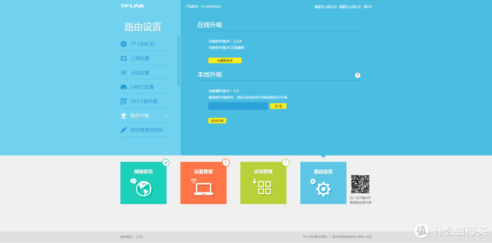Screen dimensions: 492x243
Task: Click the 检查新版本 button
Action: (225, 61)
